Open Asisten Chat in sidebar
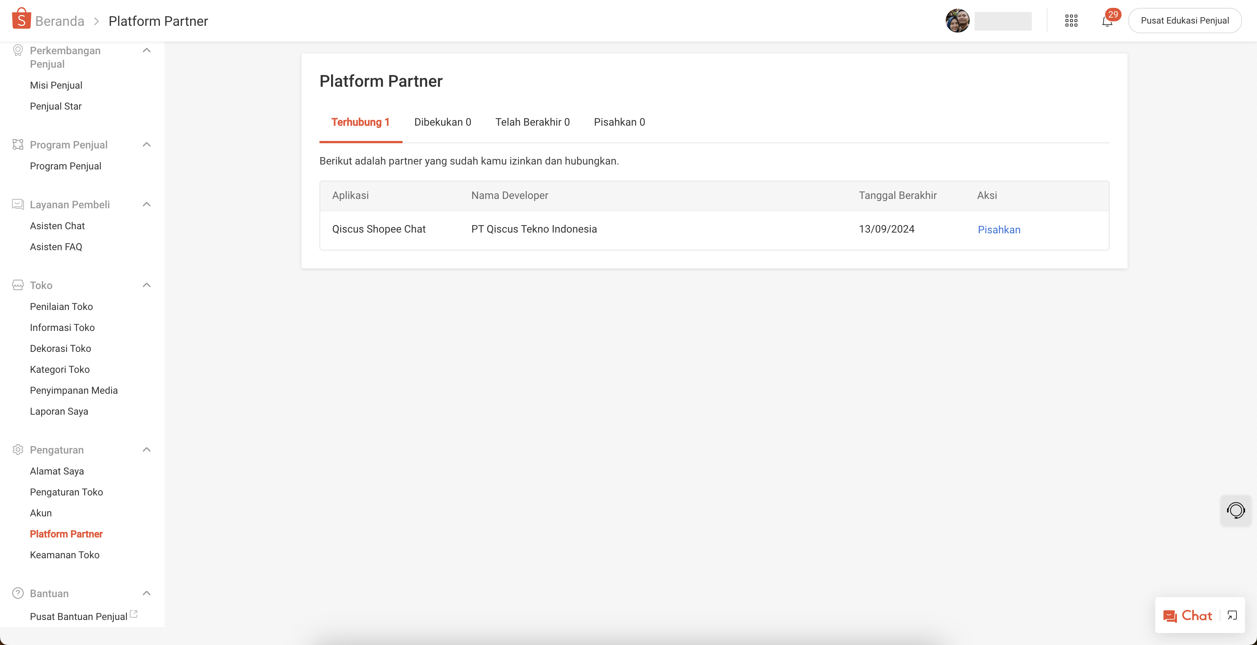This screenshot has height=645, width=1257. [x=57, y=226]
